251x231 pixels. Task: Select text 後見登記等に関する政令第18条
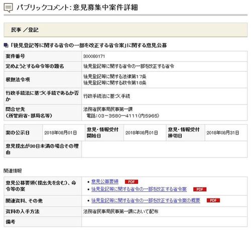[115, 82]
